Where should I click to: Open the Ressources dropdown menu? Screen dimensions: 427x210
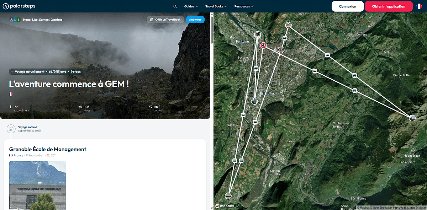coord(244,6)
